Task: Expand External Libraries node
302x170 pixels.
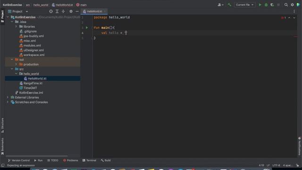Action: point(8,97)
